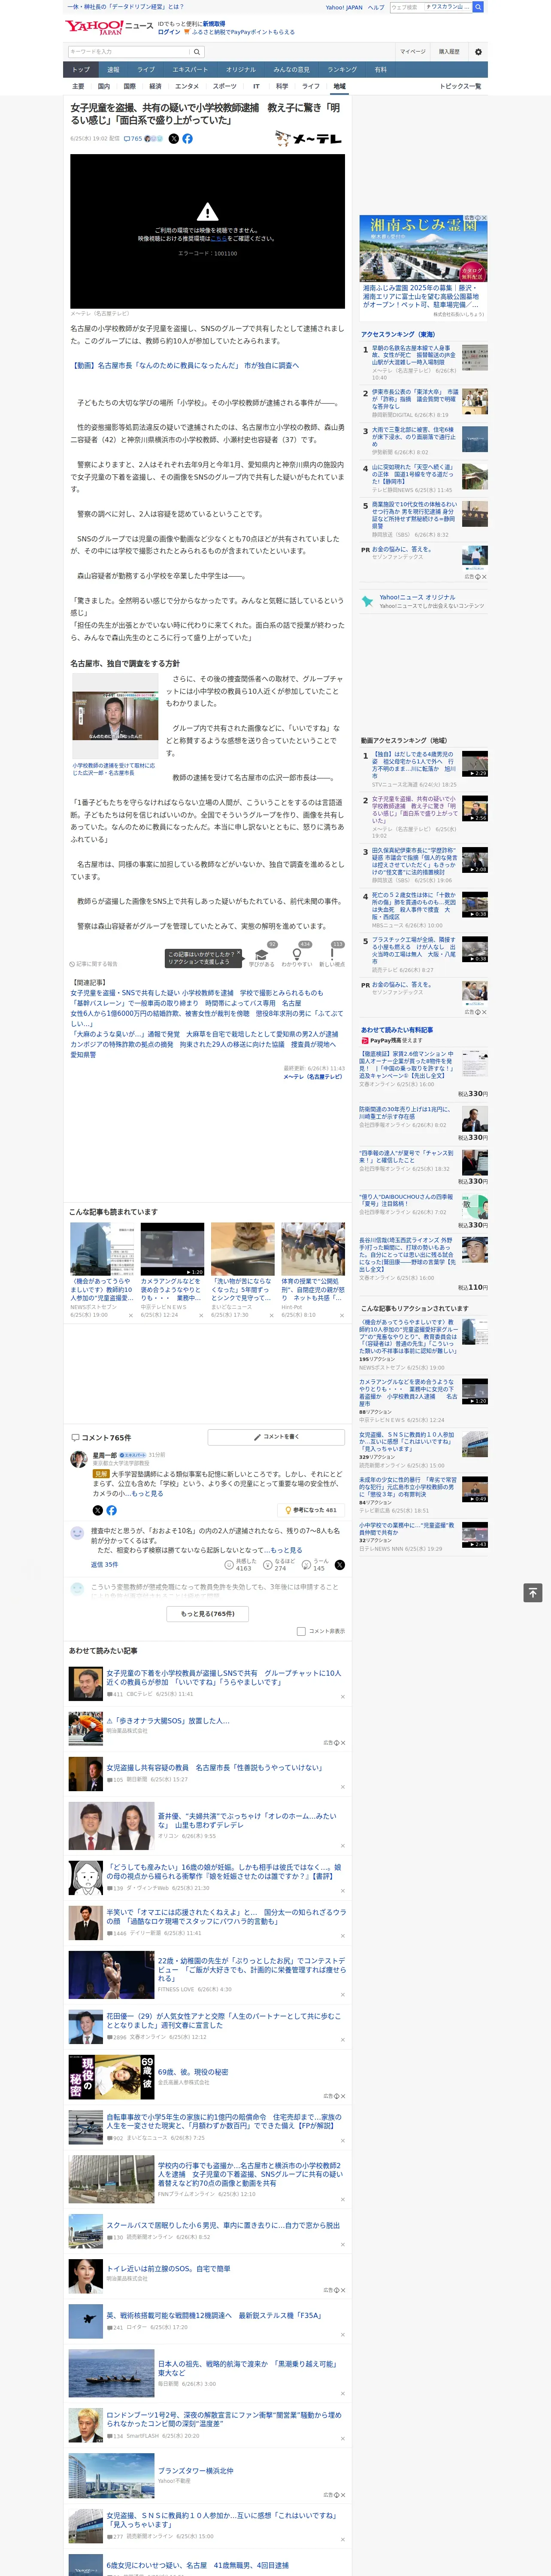The height and width of the screenshot is (2576, 551).
Task: Select the トップ tab
Action: pos(81,70)
